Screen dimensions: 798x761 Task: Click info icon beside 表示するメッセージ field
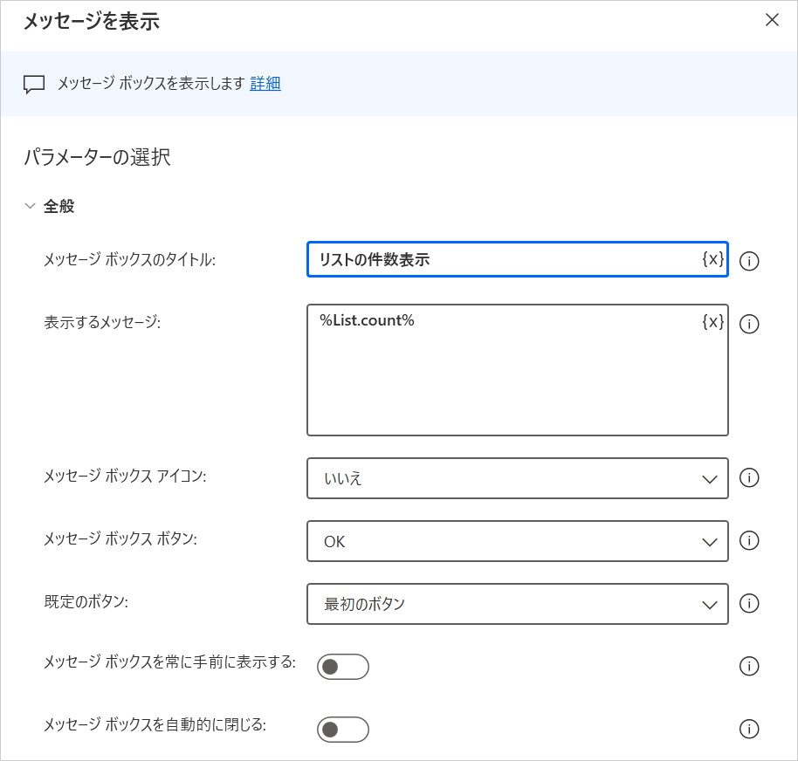[x=748, y=324]
